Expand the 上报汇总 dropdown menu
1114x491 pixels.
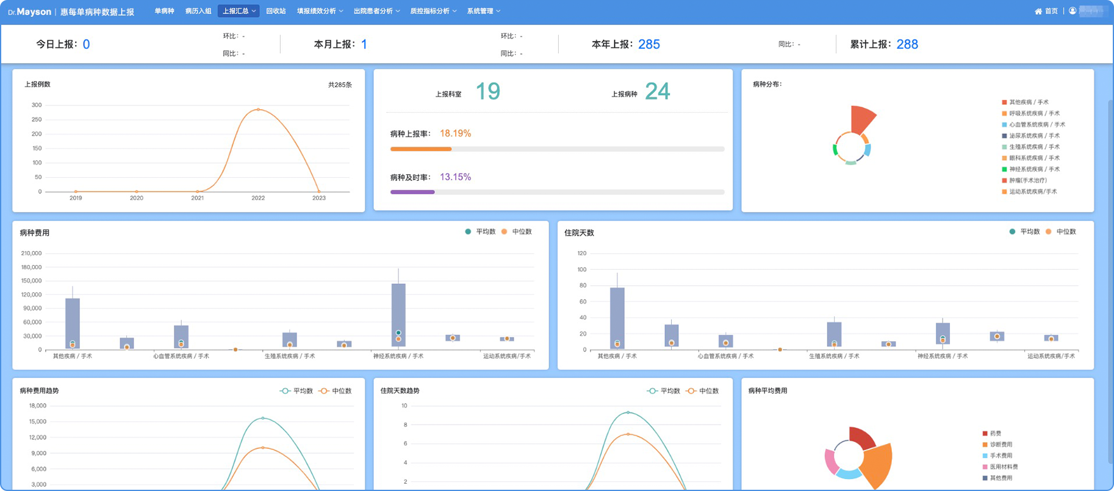point(239,11)
